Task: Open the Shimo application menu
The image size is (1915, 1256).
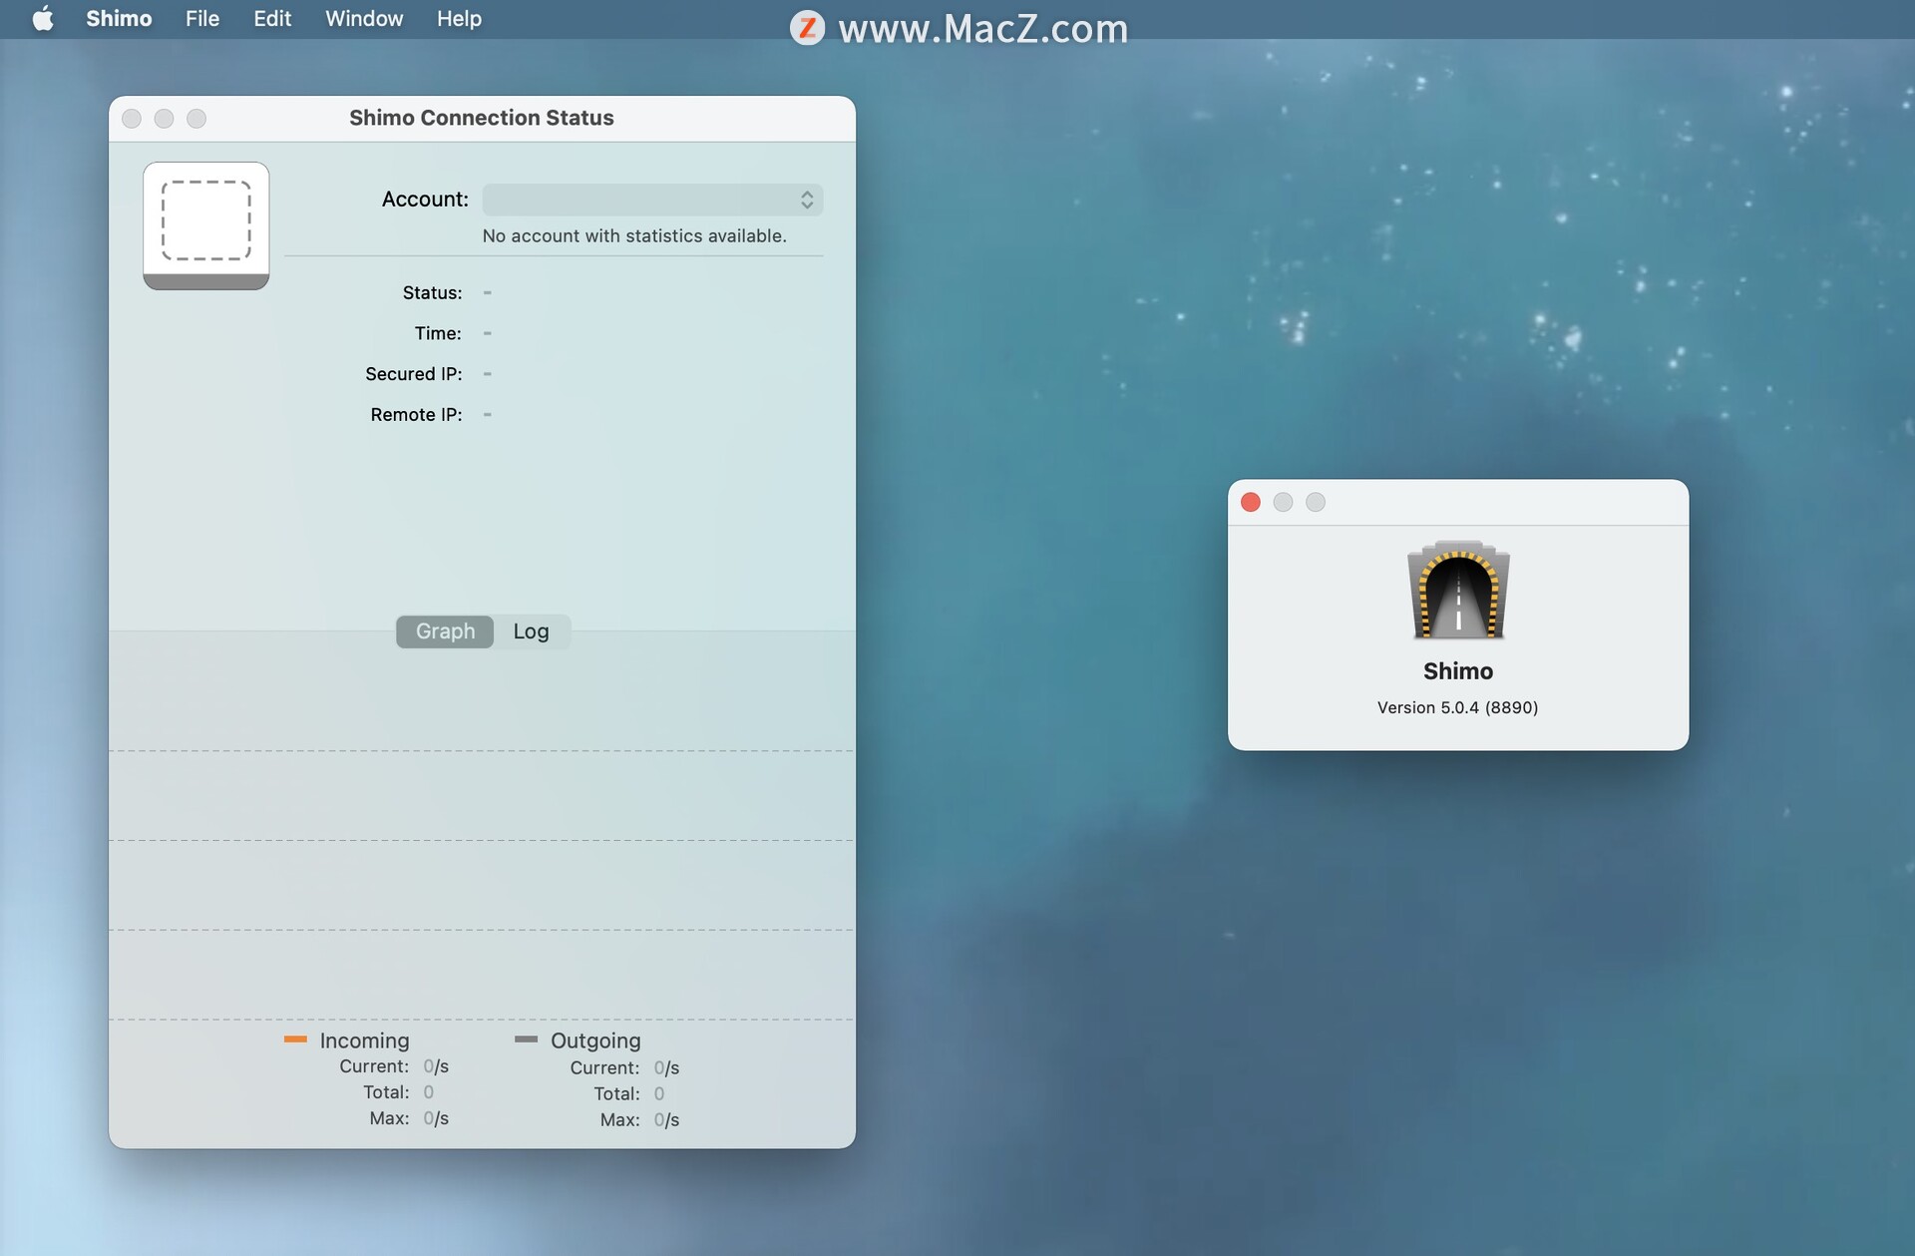Action: click(x=119, y=19)
